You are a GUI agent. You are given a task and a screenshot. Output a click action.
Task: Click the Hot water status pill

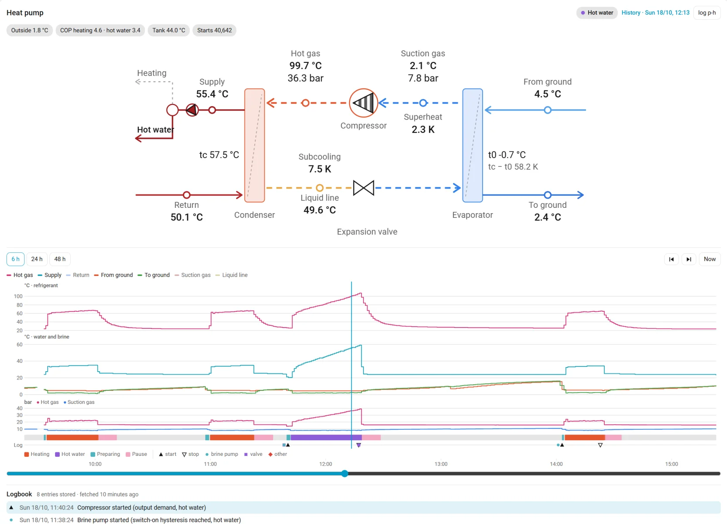tap(597, 13)
